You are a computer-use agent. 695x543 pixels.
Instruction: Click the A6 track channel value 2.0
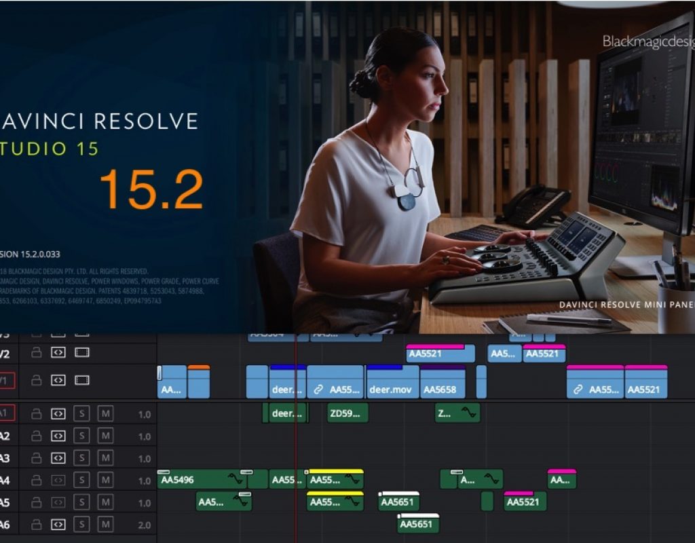[145, 525]
